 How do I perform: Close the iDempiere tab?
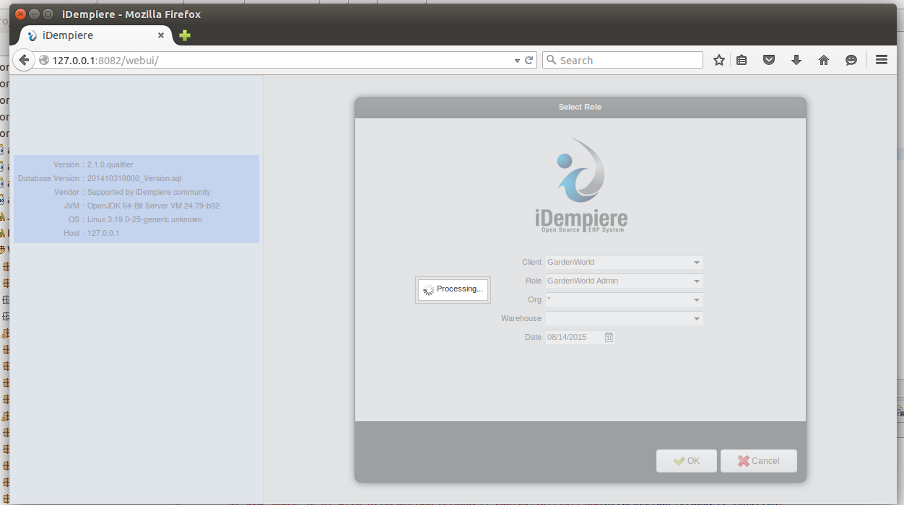[161, 35]
